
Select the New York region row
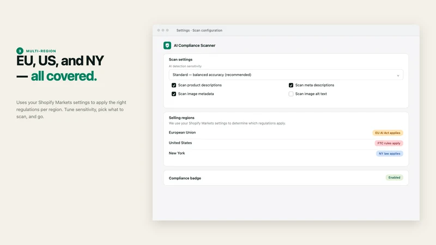286,154
